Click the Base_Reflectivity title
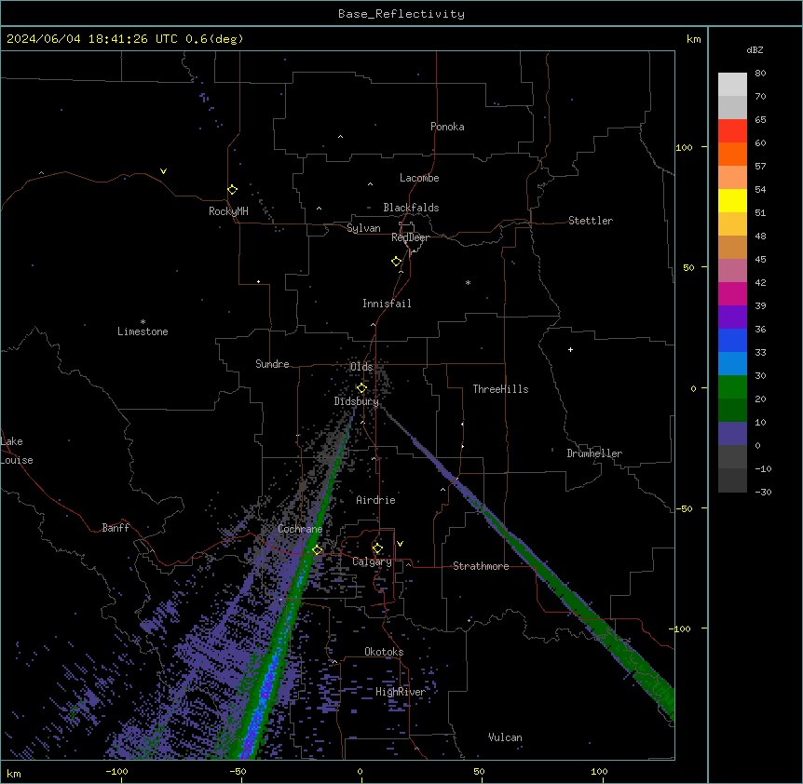 point(401,14)
